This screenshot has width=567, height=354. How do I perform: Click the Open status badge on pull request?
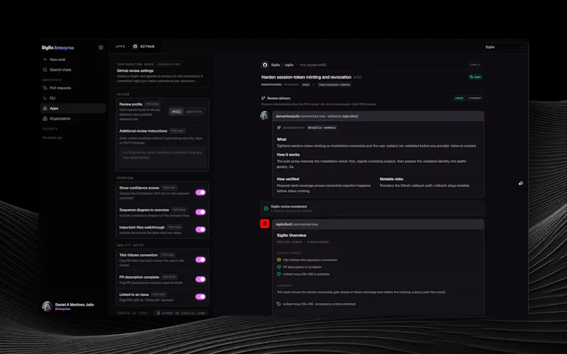point(475,77)
